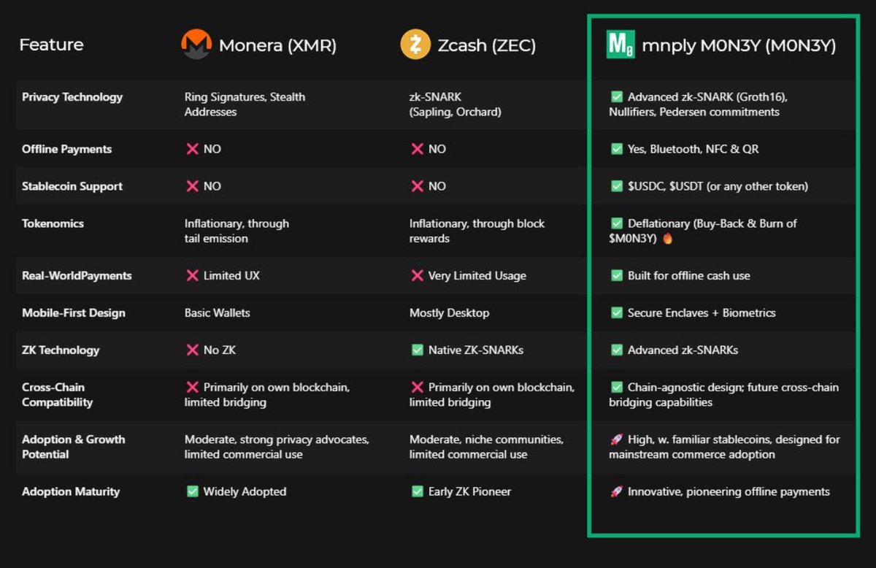876x568 pixels.
Task: Select the "Inflationary, through block rewards" cell
Action: 477,231
